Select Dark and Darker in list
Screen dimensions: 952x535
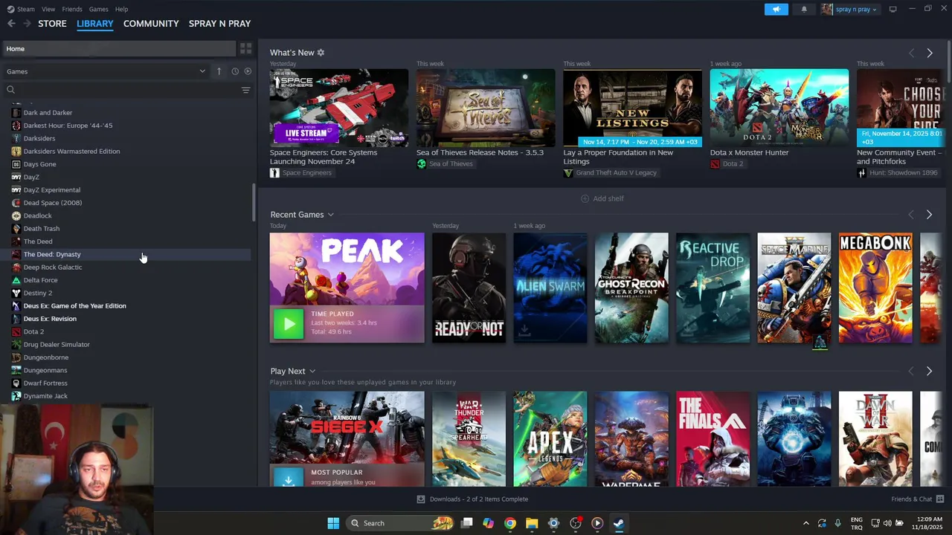coord(48,113)
